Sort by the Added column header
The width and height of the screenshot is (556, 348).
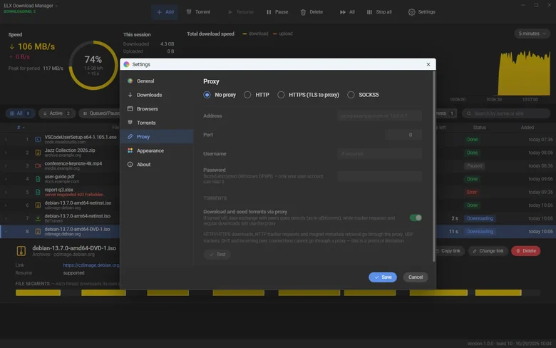[527, 128]
